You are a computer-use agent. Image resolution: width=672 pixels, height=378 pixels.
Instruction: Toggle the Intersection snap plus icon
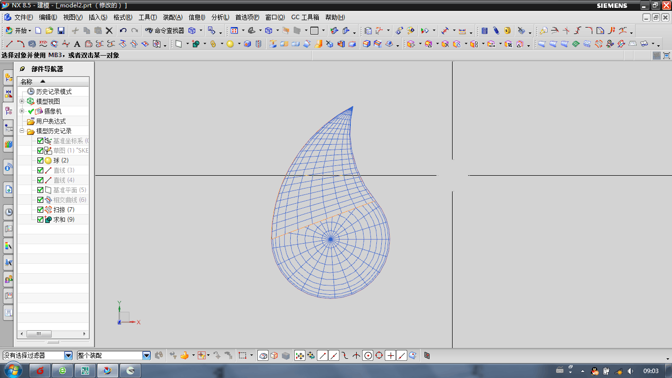pos(391,355)
